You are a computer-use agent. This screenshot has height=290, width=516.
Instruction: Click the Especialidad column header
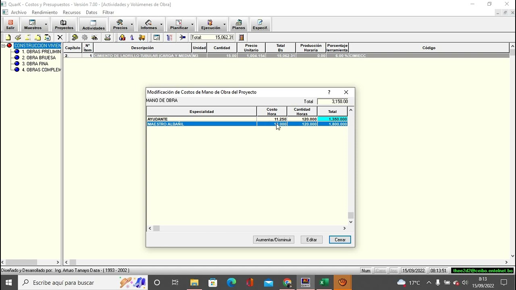coord(202,112)
